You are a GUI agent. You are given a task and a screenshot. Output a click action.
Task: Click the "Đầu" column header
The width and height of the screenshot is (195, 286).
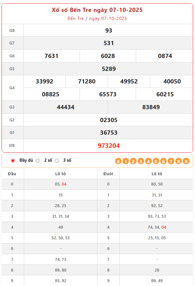(x=12, y=174)
